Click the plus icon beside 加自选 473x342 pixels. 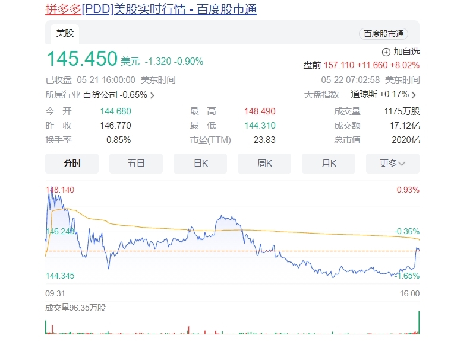386,52
